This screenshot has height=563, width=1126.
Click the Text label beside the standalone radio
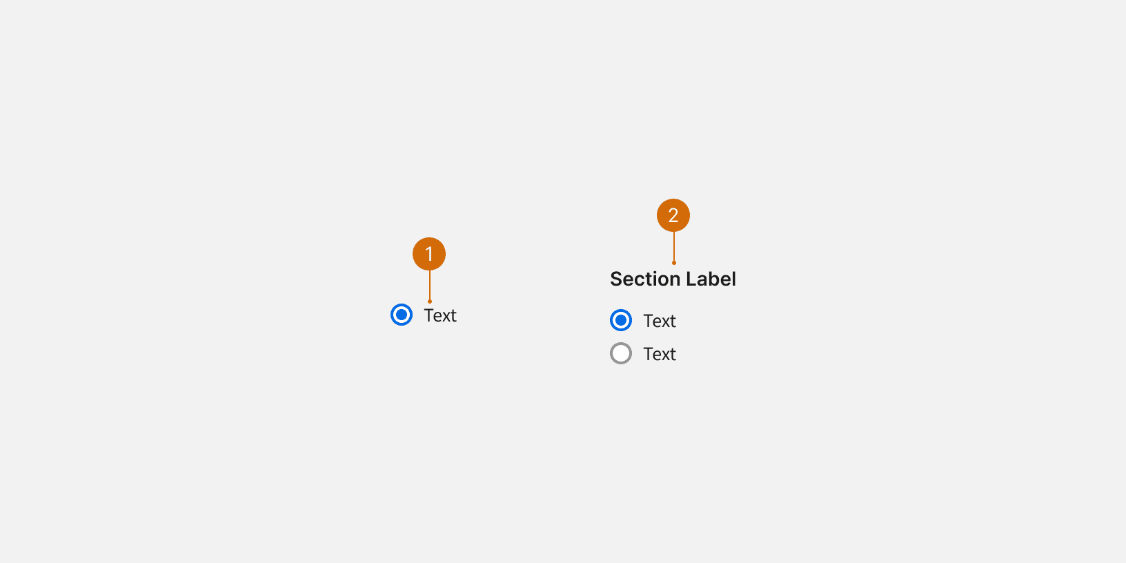click(440, 315)
